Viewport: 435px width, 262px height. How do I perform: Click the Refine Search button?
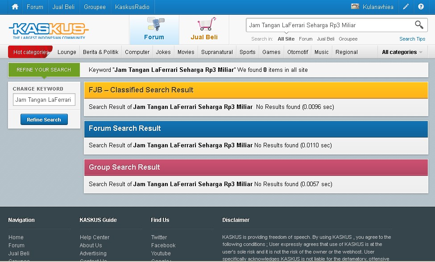point(44,119)
